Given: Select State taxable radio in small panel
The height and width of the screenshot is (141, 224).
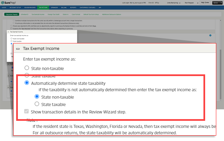Looking at the screenshot, I should pyautogui.click(x=11, y=41).
